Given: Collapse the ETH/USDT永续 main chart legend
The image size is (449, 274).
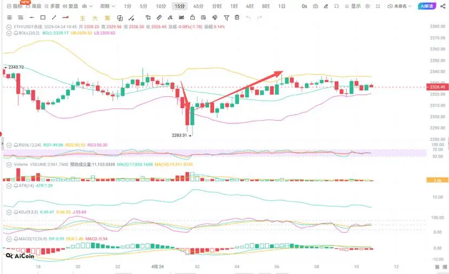Looking at the screenshot, I should pyautogui.click(x=9, y=27).
